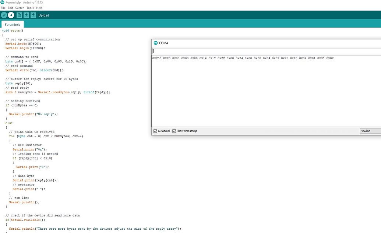Viewport: 381px width, 233px height.
Task: Click the Upload arrow icon
Action: tap(11, 15)
